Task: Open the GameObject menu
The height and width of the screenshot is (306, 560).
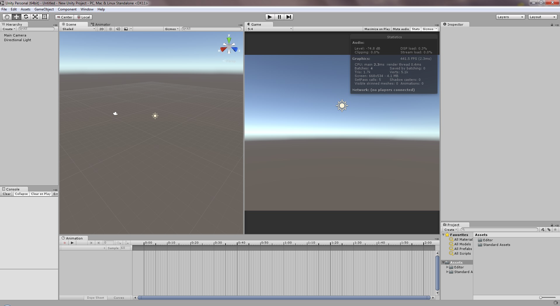Action: 44,9
